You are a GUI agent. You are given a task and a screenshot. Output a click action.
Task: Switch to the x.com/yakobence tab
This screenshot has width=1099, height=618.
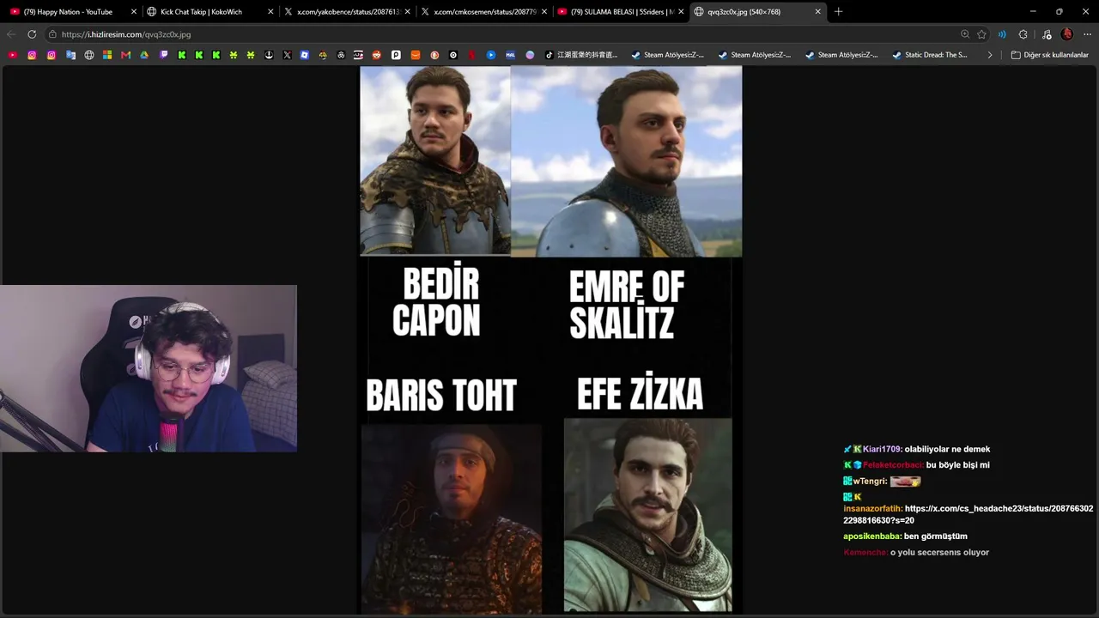[x=347, y=12]
